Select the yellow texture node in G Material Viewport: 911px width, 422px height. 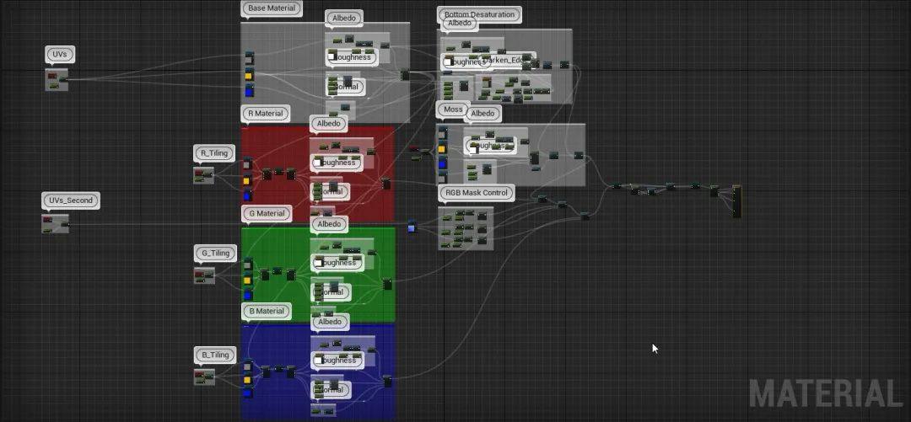247,280
